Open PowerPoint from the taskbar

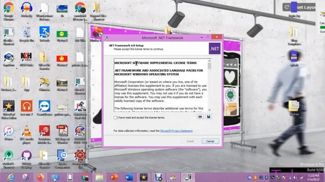pyautogui.click(x=114, y=177)
